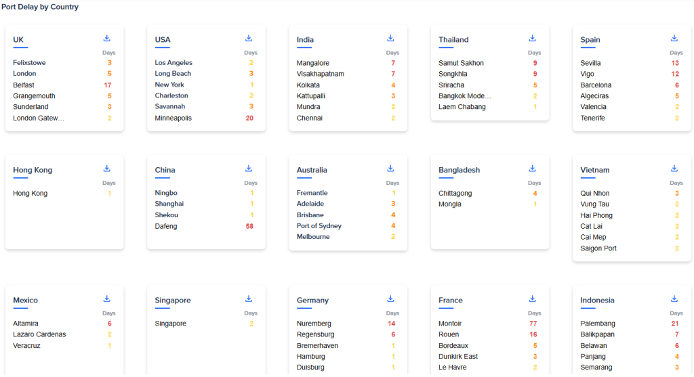
Task: Click the Mexico download icon
Action: tap(107, 298)
